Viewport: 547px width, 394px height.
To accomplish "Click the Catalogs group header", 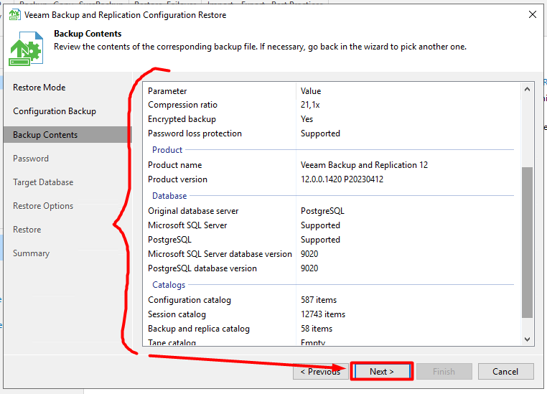I will (x=169, y=285).
